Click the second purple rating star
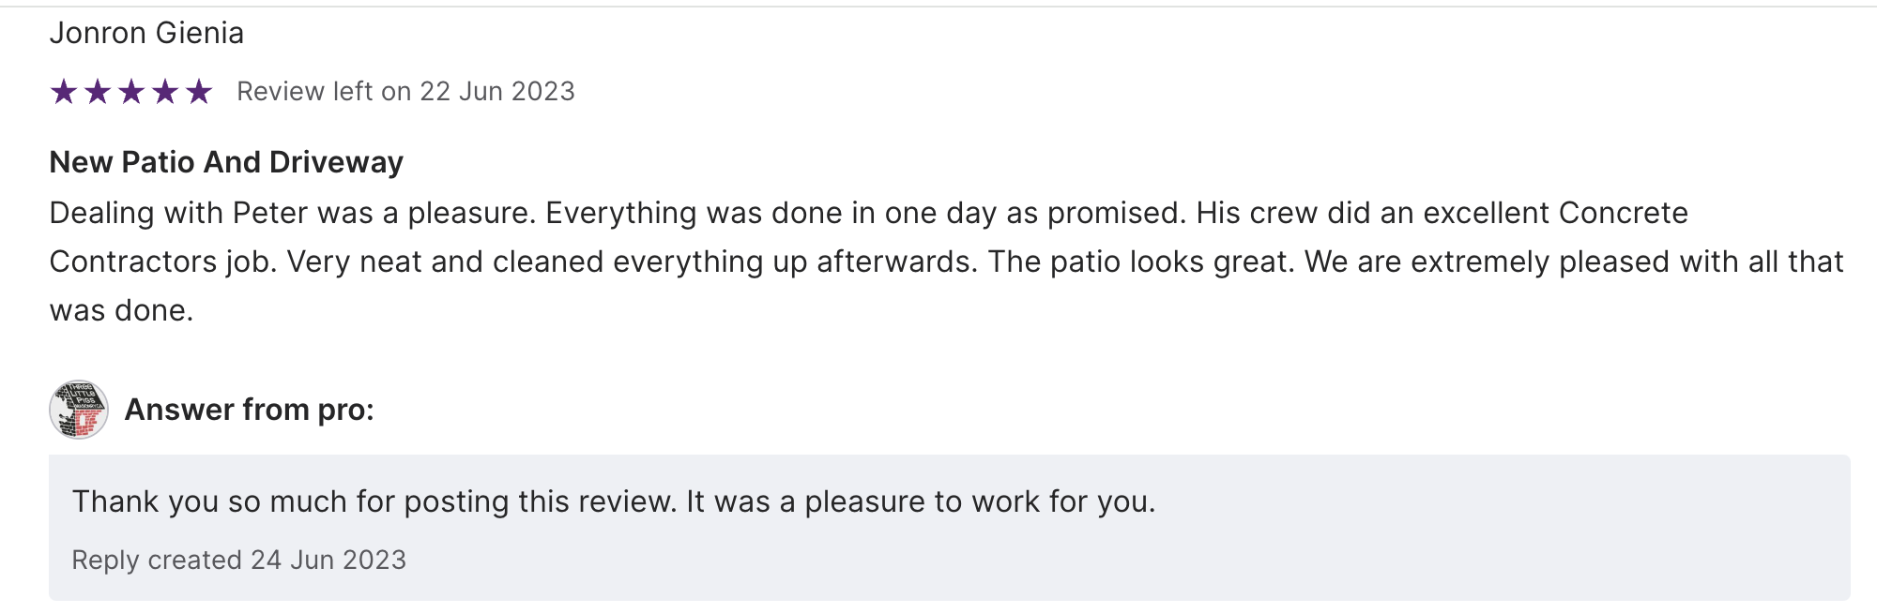 pyautogui.click(x=98, y=92)
